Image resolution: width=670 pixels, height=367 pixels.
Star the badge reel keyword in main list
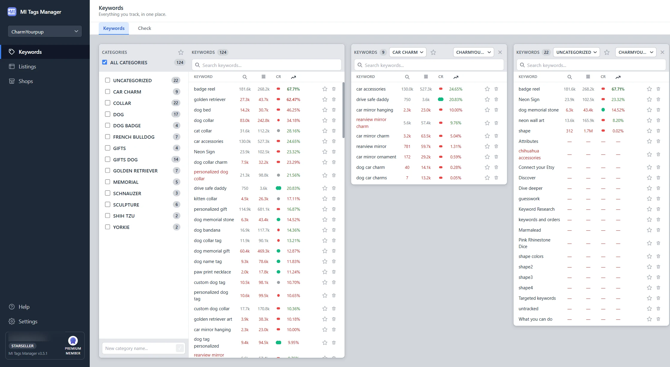(x=325, y=89)
